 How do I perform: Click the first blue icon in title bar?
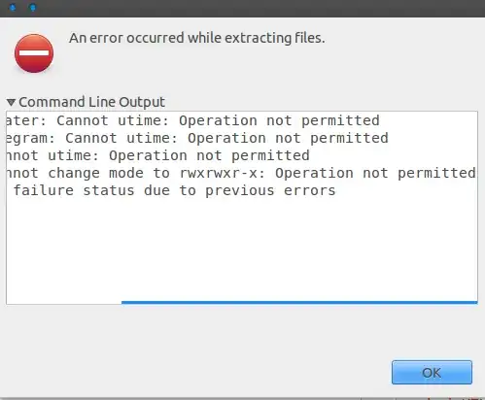click(x=13, y=8)
